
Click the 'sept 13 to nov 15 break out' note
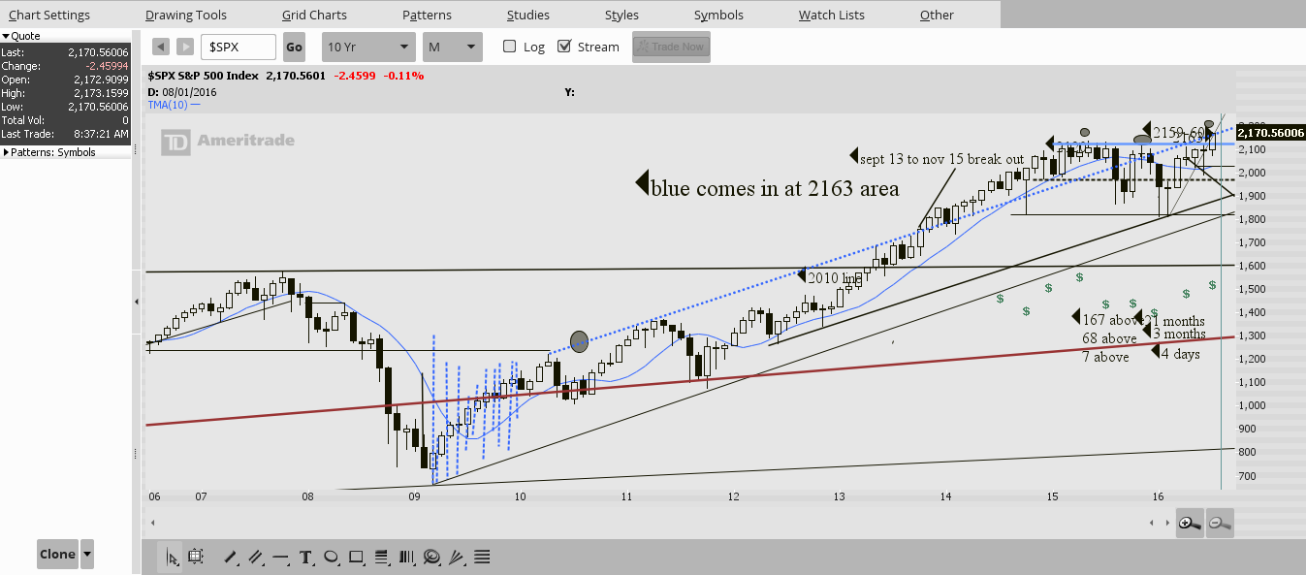[x=942, y=158]
